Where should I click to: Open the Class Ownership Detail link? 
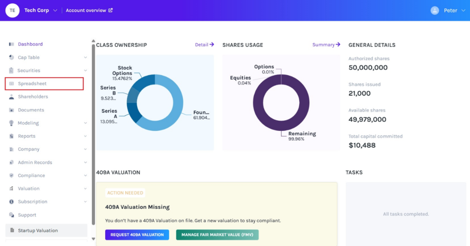[x=204, y=45]
